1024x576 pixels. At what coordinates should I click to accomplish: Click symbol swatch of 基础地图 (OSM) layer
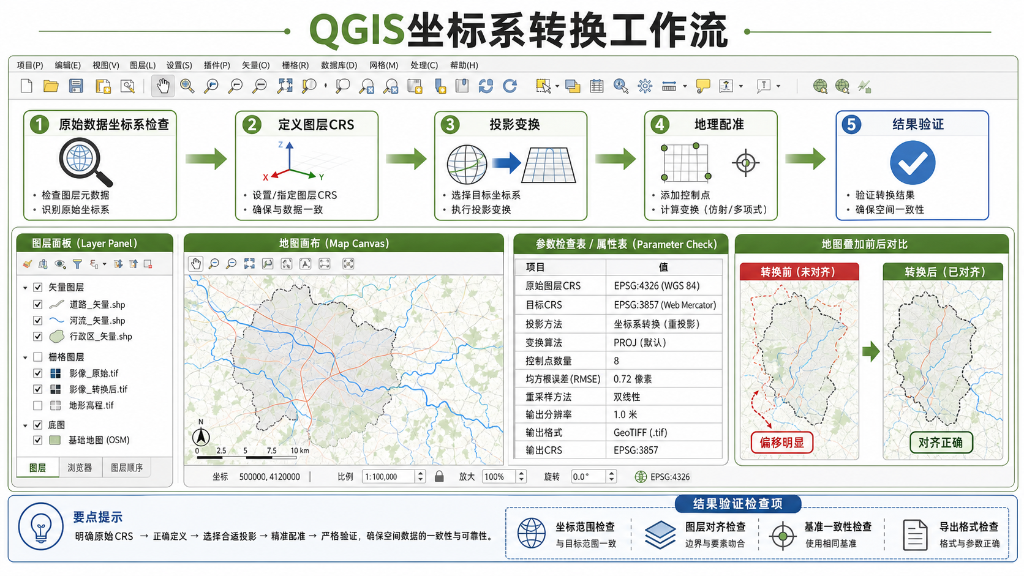coord(55,440)
